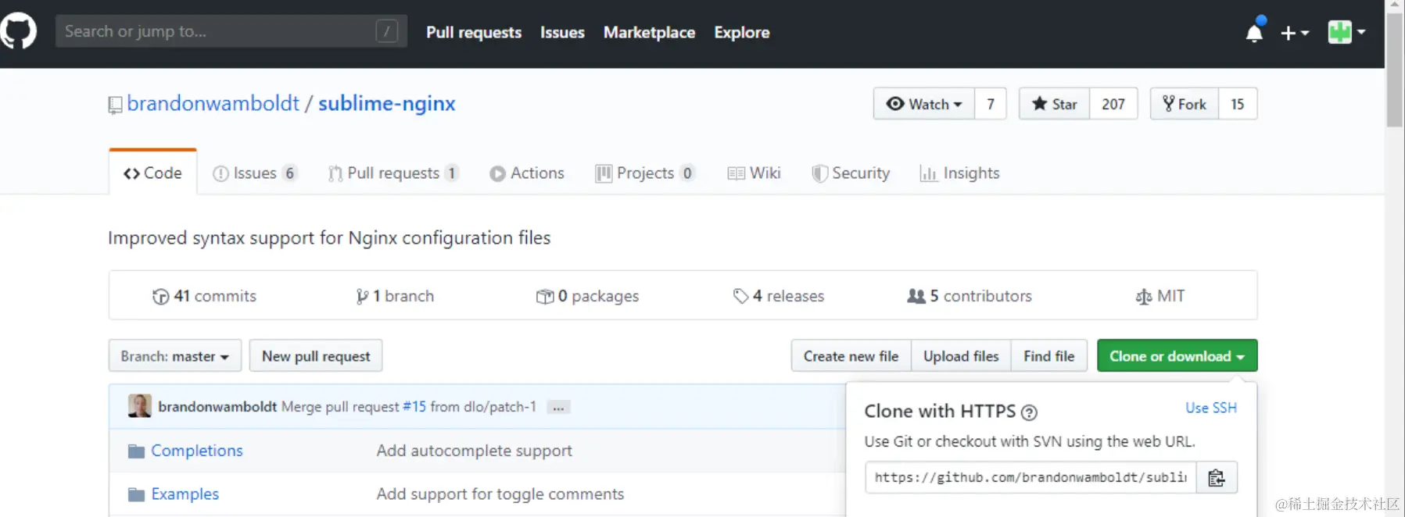Image resolution: width=1405 pixels, height=517 pixels.
Task: Click the page vertical scrollbar thumb
Action: (x=1395, y=70)
